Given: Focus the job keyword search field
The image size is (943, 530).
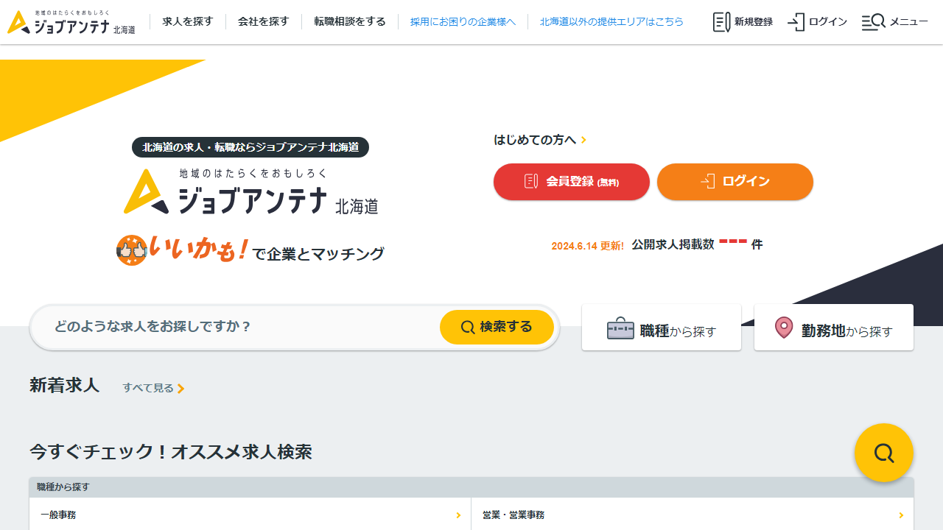Looking at the screenshot, I should [x=236, y=327].
